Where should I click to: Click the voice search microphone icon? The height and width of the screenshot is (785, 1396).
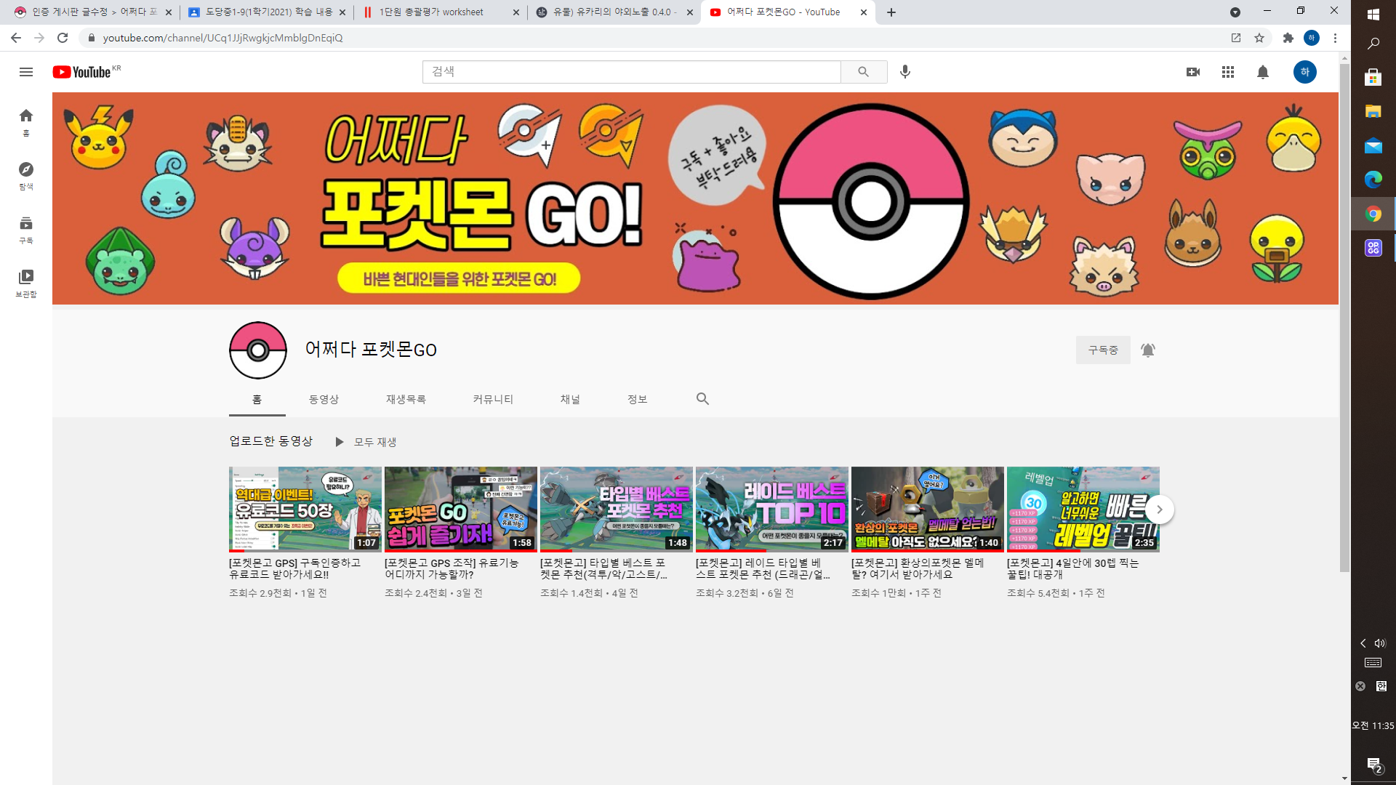[905, 72]
